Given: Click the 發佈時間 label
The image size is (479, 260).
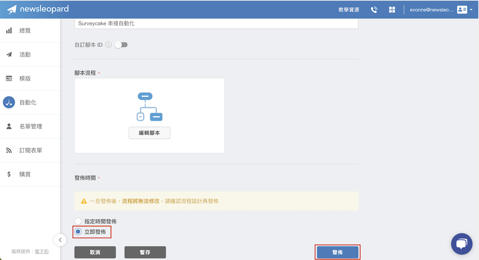Looking at the screenshot, I should pos(85,178).
